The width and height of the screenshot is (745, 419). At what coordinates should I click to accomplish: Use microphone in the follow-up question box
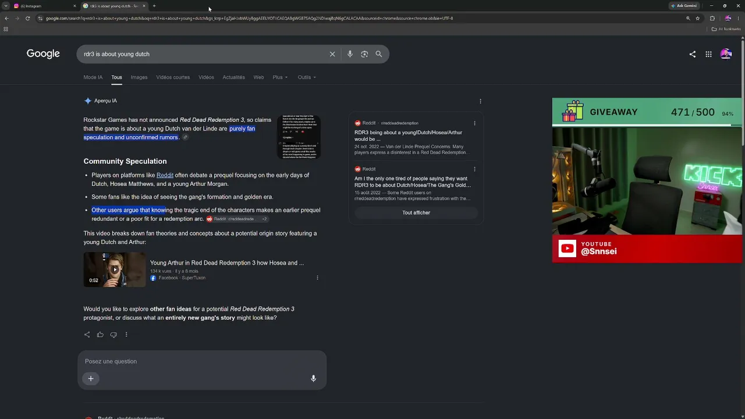313,378
